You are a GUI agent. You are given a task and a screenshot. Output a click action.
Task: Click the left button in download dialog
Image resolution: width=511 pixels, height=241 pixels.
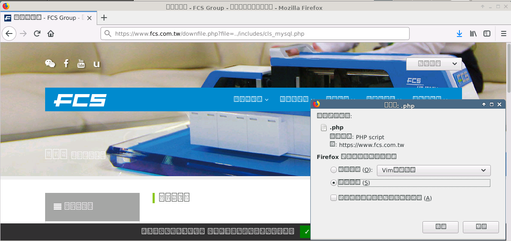[x=440, y=227]
